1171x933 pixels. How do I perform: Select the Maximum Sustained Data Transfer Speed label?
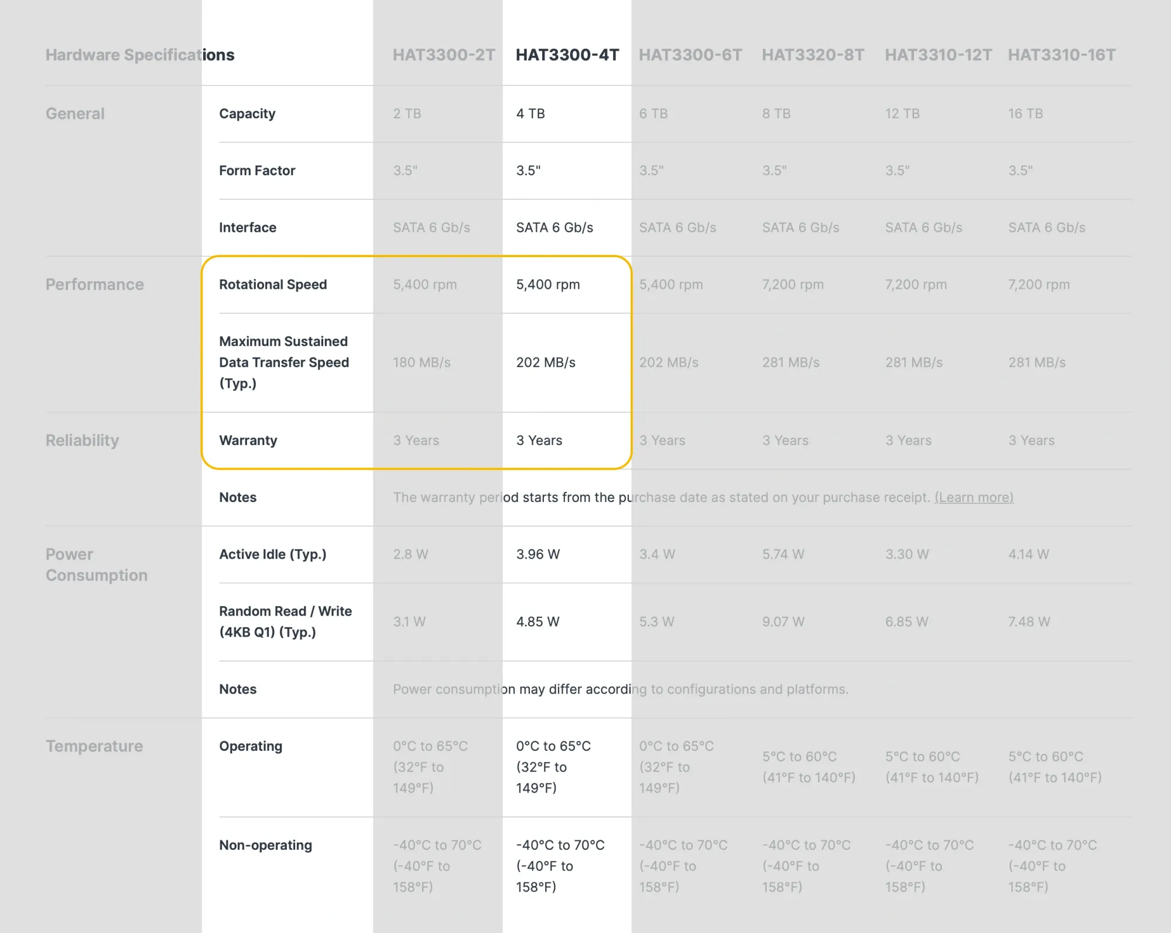[284, 363]
